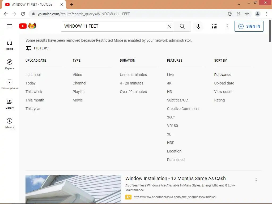Image resolution: width=272 pixels, height=204 pixels.
Task: Open YouTube settings three-dot menu
Action: [227, 26]
